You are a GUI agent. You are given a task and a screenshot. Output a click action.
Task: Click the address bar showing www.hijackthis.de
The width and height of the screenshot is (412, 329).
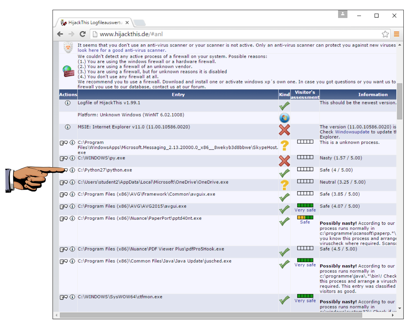click(x=236, y=34)
